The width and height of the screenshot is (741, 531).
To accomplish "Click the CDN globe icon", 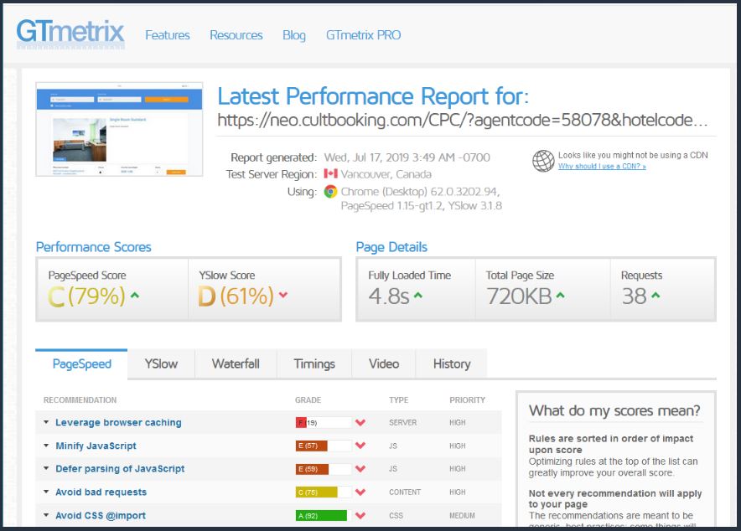I will click(543, 161).
